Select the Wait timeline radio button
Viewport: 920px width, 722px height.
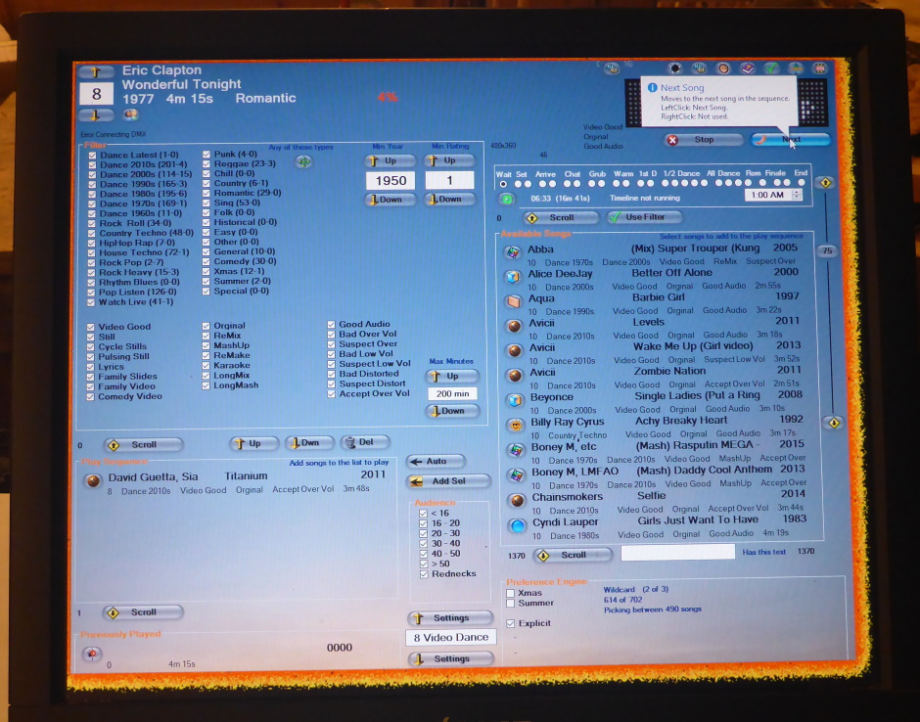click(x=503, y=184)
